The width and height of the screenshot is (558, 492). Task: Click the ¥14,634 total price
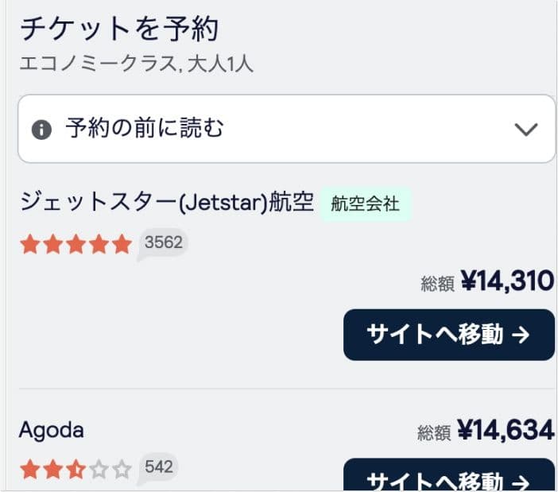506,431
